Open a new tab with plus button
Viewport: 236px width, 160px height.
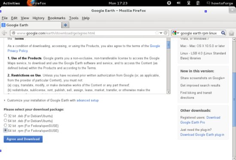pos(65,25)
